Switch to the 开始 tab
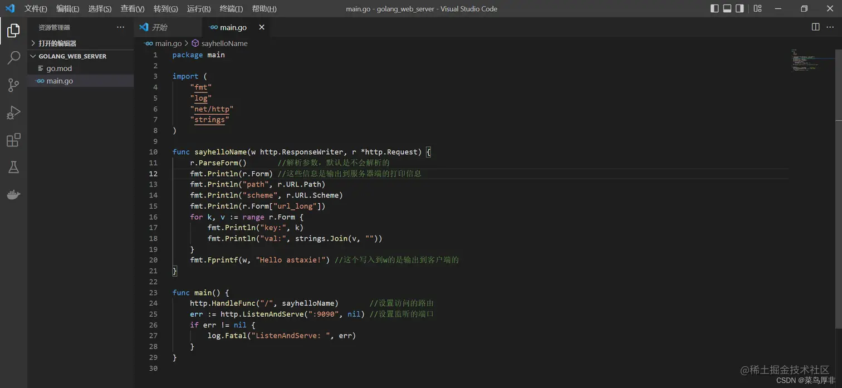 tap(168, 27)
